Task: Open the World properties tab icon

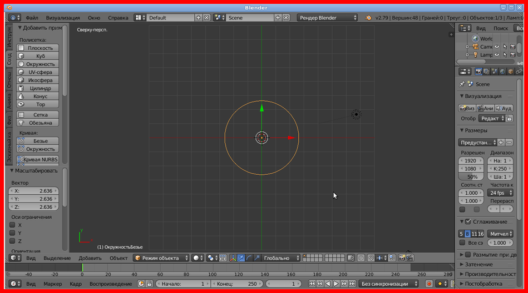Action: pos(503,72)
